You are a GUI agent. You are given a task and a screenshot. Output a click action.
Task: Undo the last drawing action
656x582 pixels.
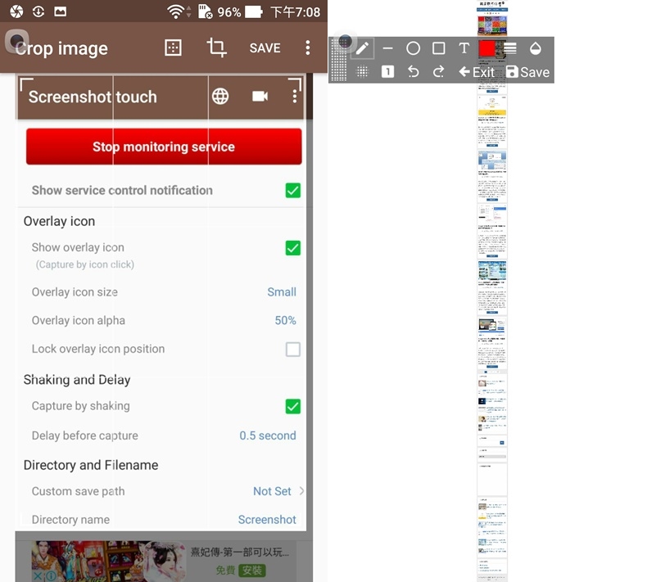pos(413,72)
